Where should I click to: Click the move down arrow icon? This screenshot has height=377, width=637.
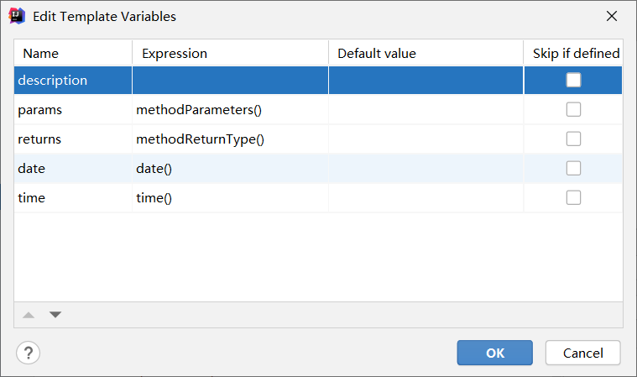click(55, 315)
